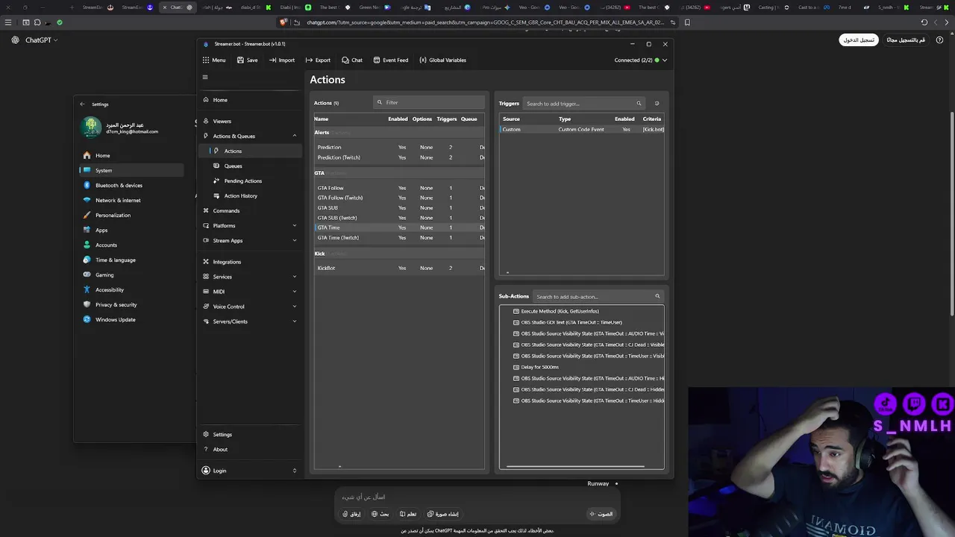Click the Actions Filter input field

pos(429,102)
